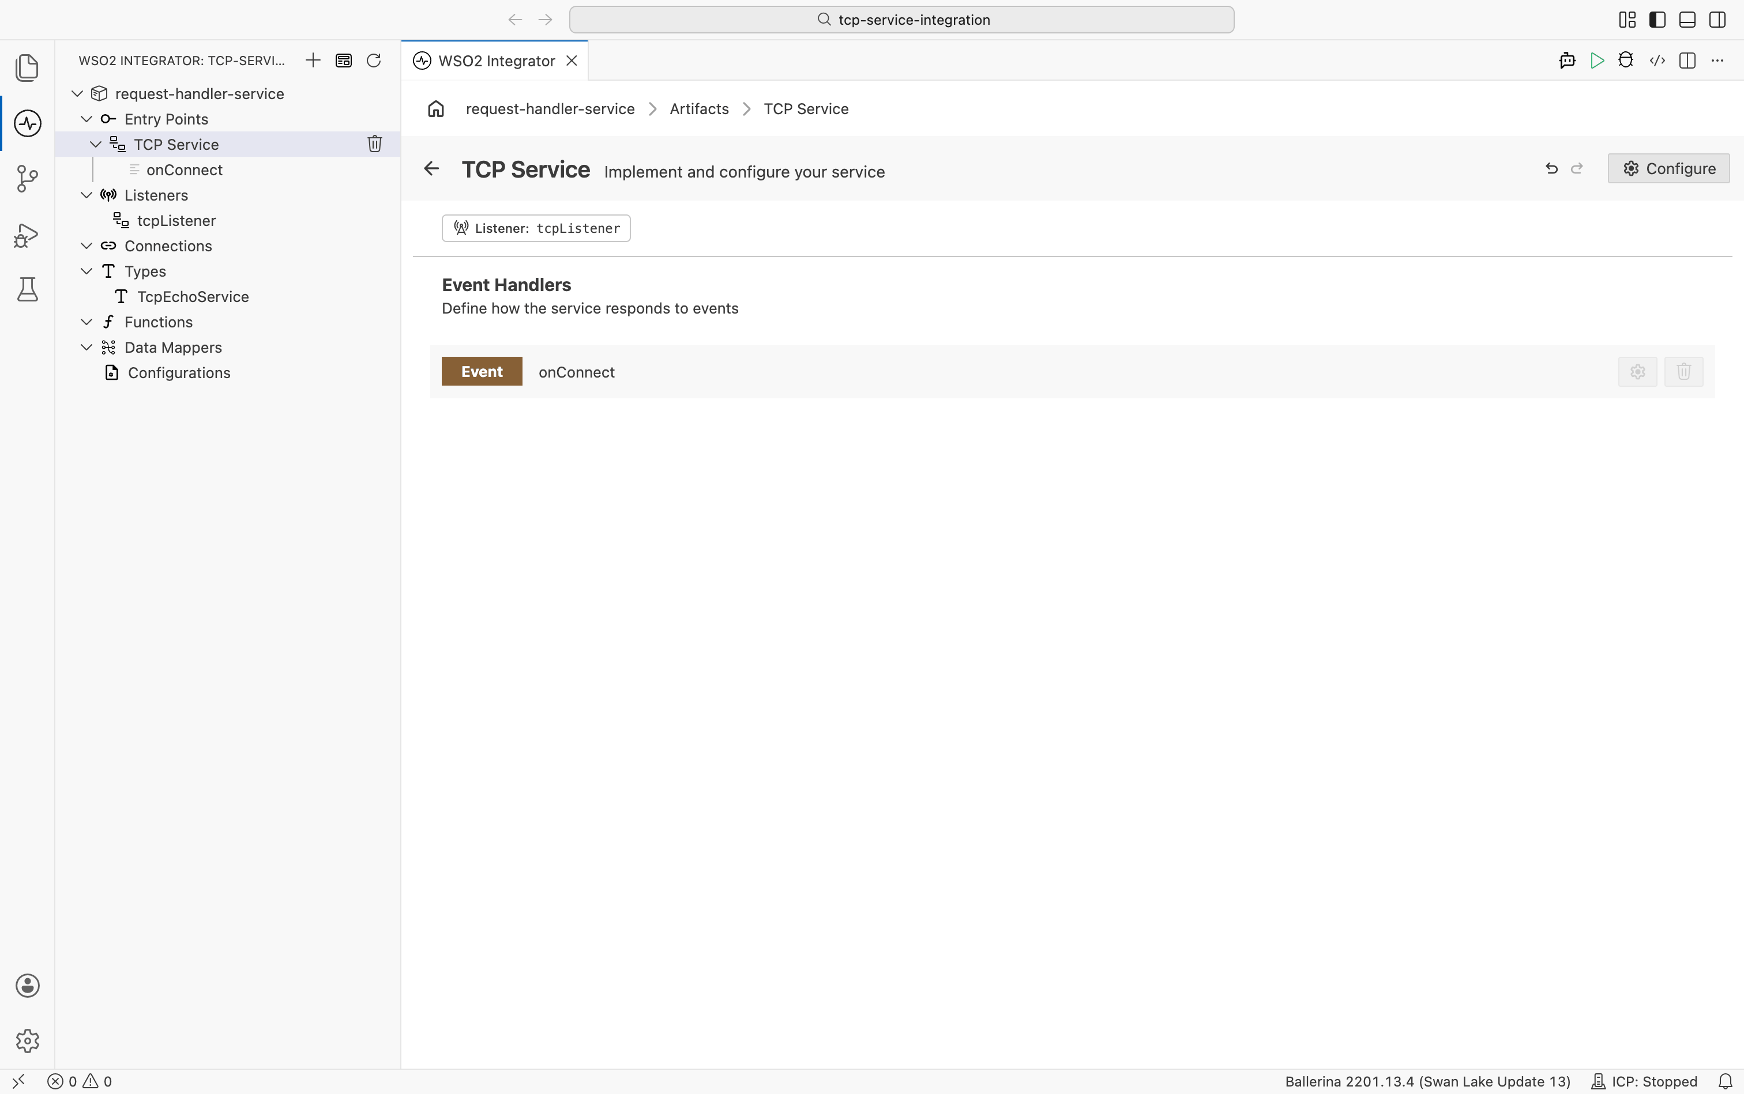The height and width of the screenshot is (1094, 1744).
Task: Collapse the Connections node
Action: 86,246
